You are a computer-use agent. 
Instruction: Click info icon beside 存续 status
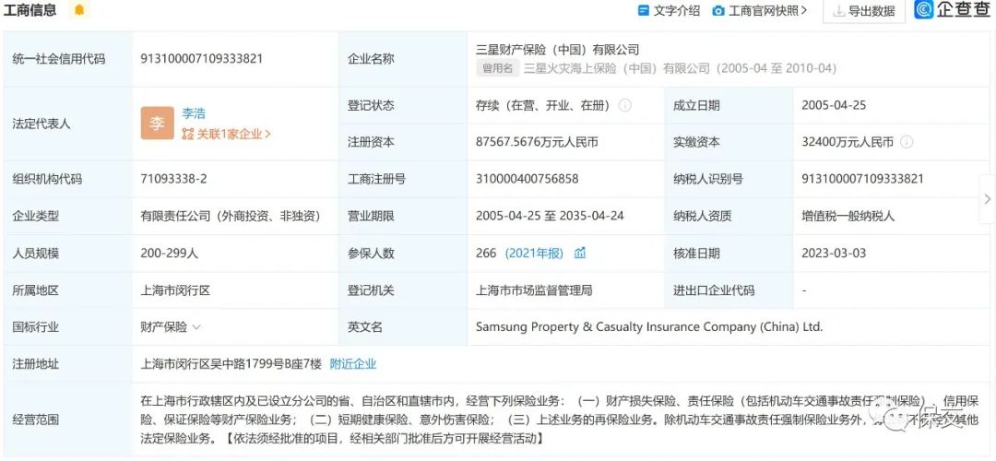(x=625, y=105)
